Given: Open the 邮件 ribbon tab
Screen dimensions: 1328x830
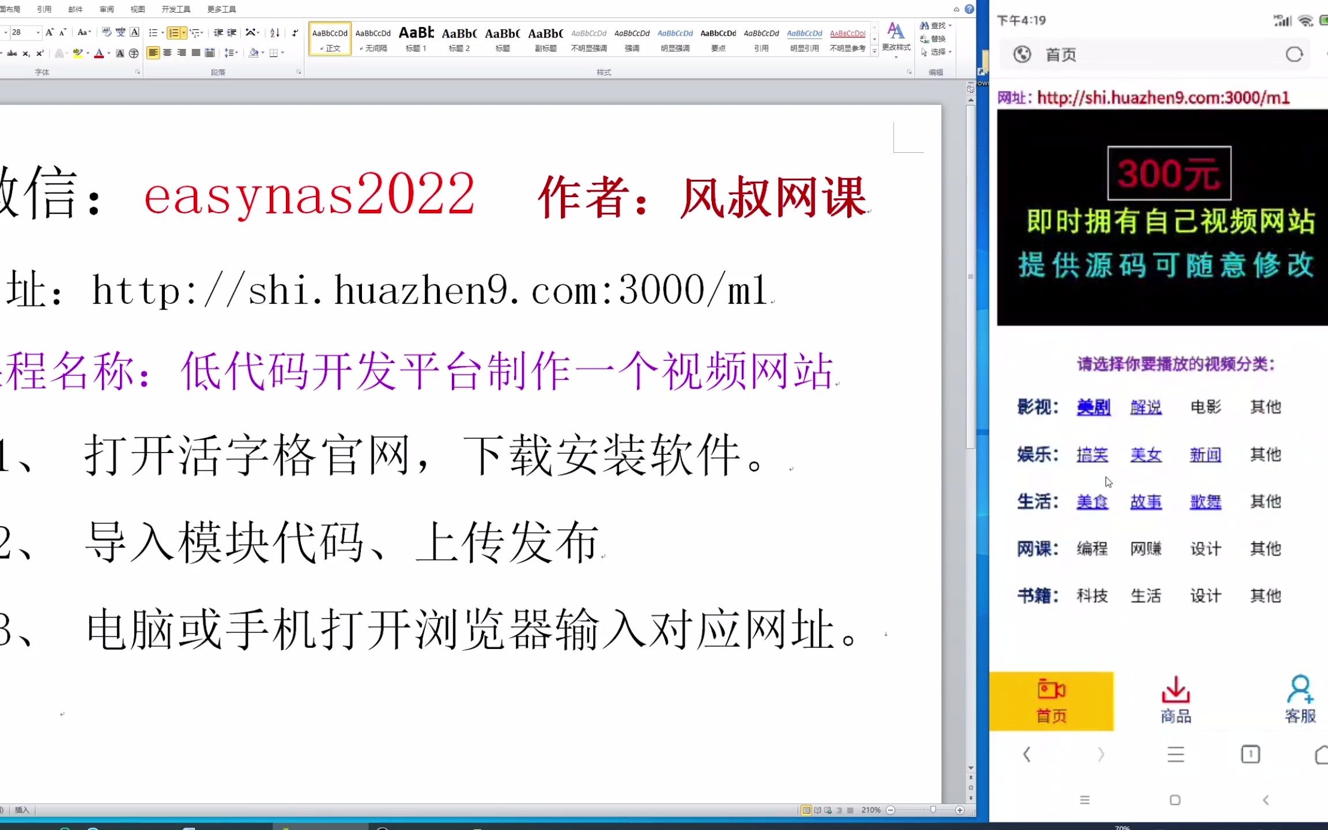Looking at the screenshot, I should (76, 9).
